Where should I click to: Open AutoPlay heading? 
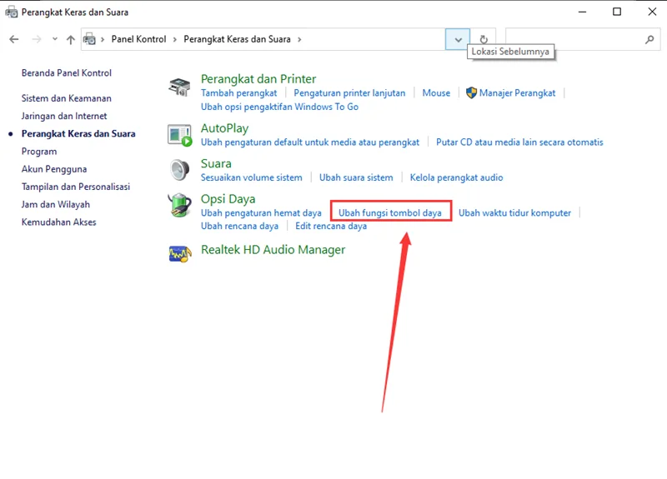(x=224, y=128)
